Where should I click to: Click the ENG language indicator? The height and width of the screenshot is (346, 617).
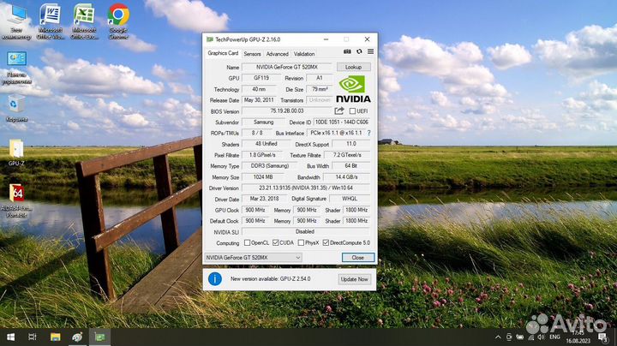click(x=554, y=337)
